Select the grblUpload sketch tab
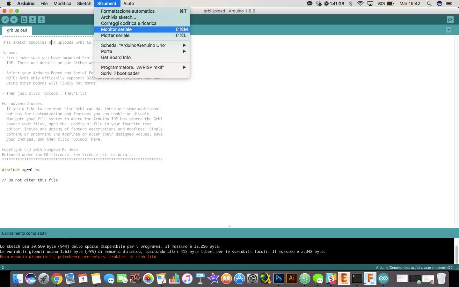This screenshot has width=459, height=287. [x=17, y=30]
